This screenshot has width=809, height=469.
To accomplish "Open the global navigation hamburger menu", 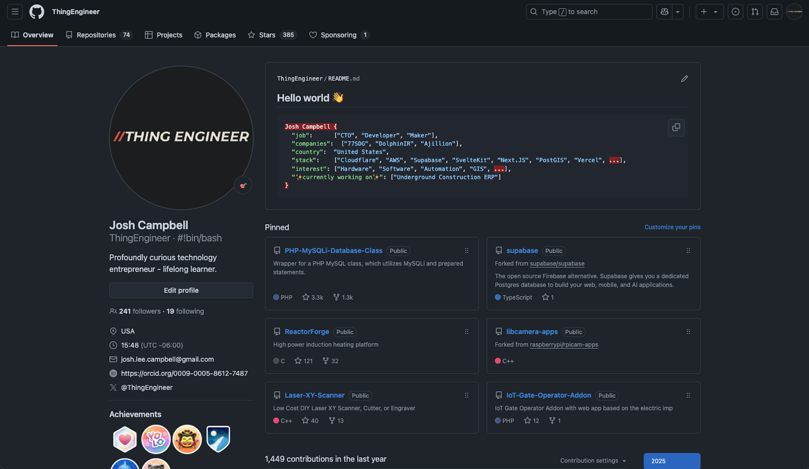I will [x=15, y=12].
